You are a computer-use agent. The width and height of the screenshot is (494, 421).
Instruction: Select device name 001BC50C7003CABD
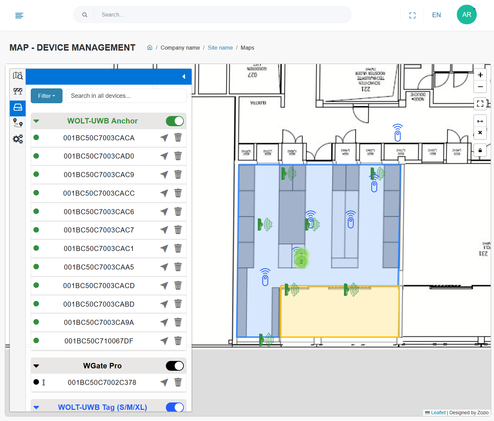[99, 304]
